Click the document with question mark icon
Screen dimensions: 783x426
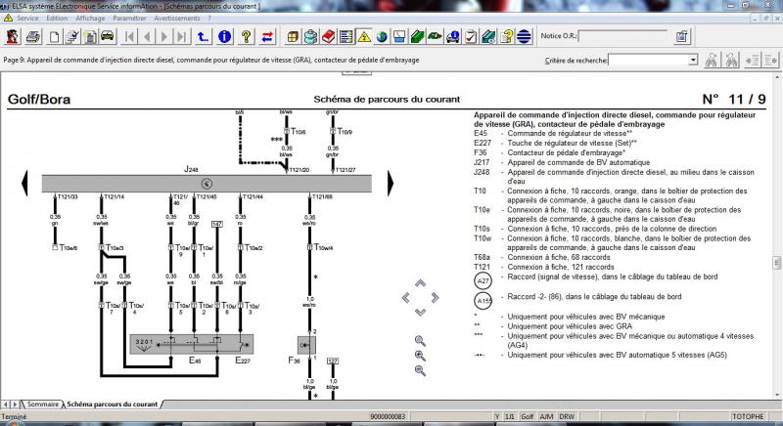506,37
